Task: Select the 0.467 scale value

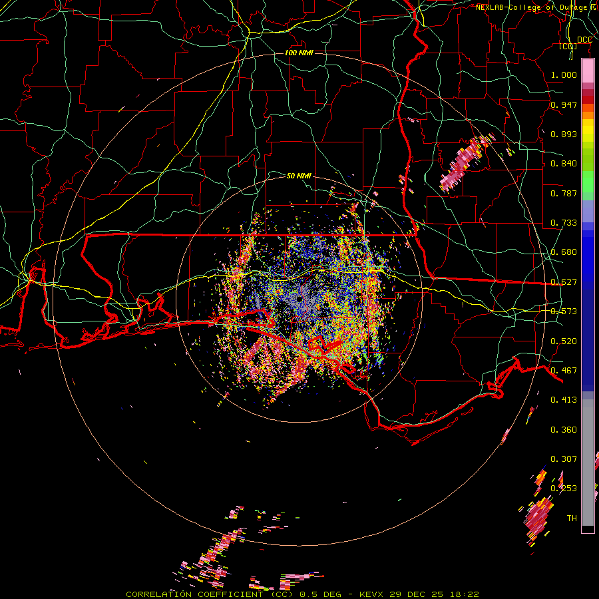Action: (x=564, y=371)
